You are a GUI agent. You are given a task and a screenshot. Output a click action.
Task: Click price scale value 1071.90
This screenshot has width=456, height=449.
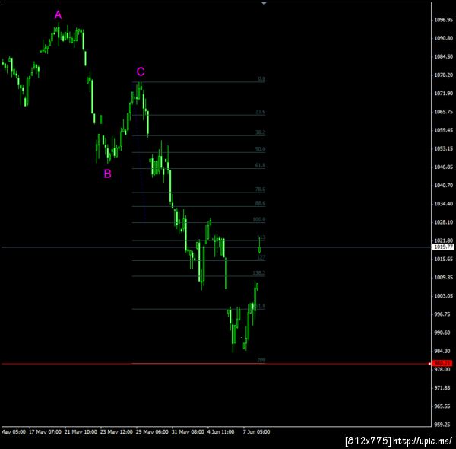click(x=444, y=94)
